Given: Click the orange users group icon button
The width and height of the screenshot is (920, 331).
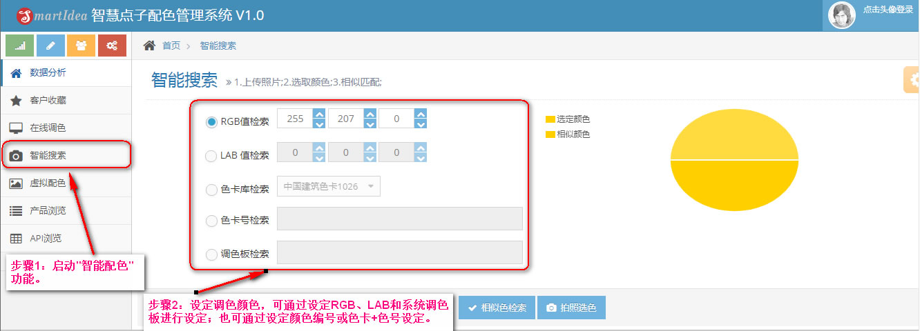Looking at the screenshot, I should pyautogui.click(x=82, y=46).
